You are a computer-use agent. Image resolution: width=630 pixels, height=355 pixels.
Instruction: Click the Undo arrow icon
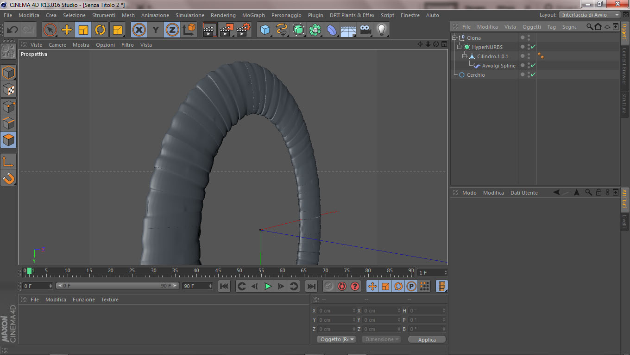(12, 30)
